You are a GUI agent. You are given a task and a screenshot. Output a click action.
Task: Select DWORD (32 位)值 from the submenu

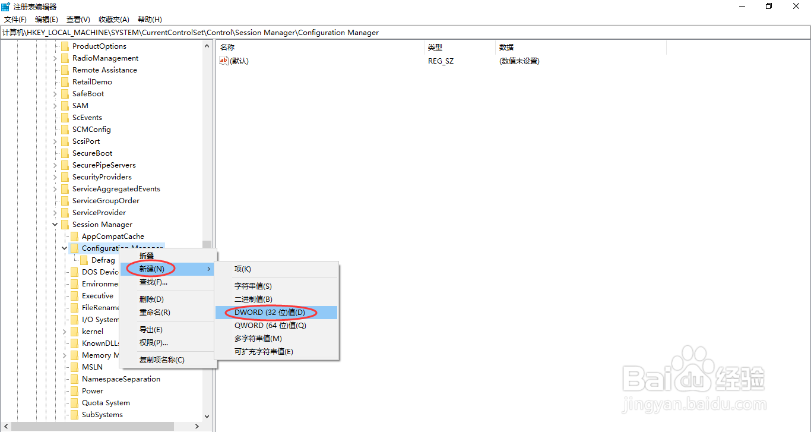(x=271, y=312)
